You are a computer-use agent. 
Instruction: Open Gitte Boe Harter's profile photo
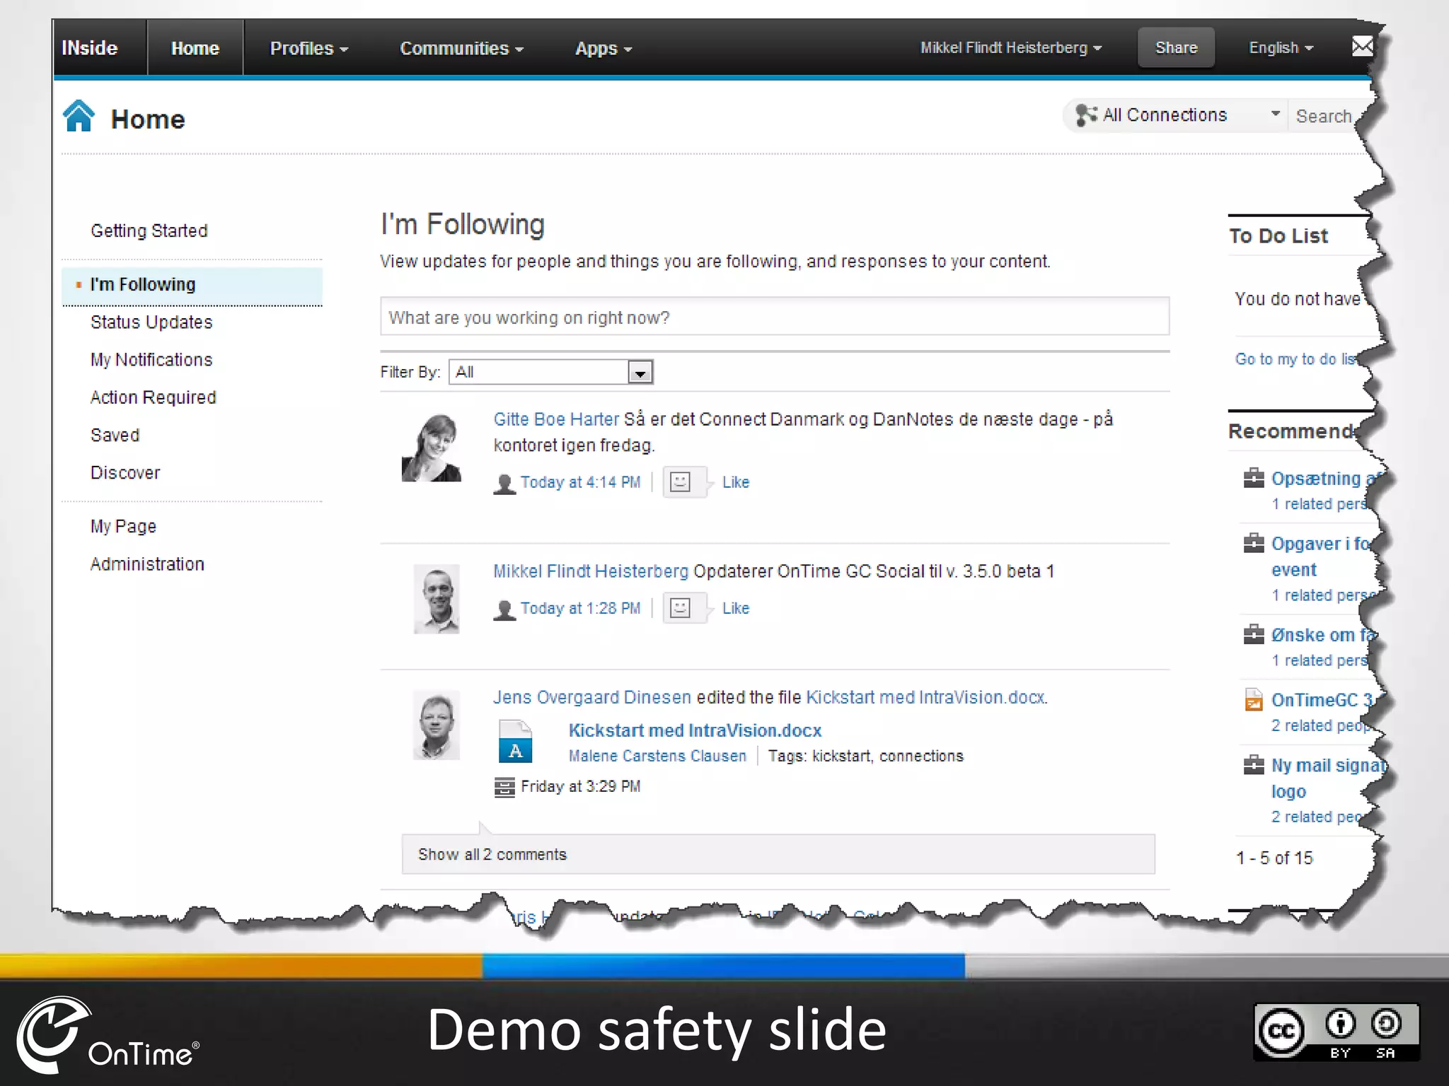(432, 448)
